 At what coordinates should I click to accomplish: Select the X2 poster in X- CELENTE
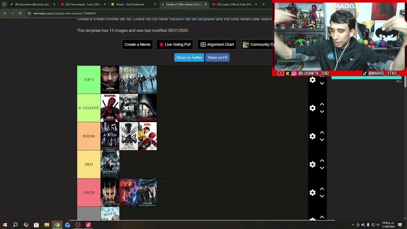(128, 108)
